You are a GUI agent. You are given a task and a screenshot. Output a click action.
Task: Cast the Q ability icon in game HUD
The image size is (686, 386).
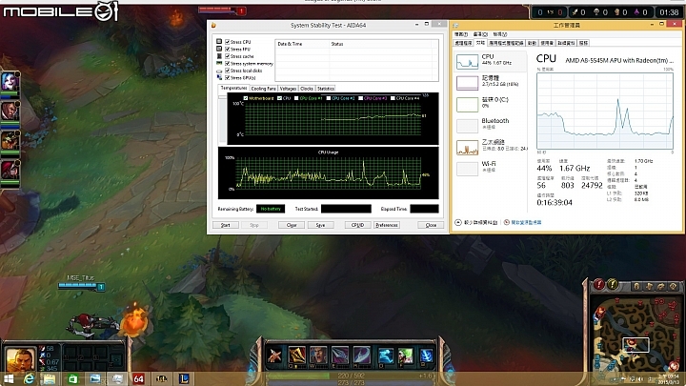point(296,356)
